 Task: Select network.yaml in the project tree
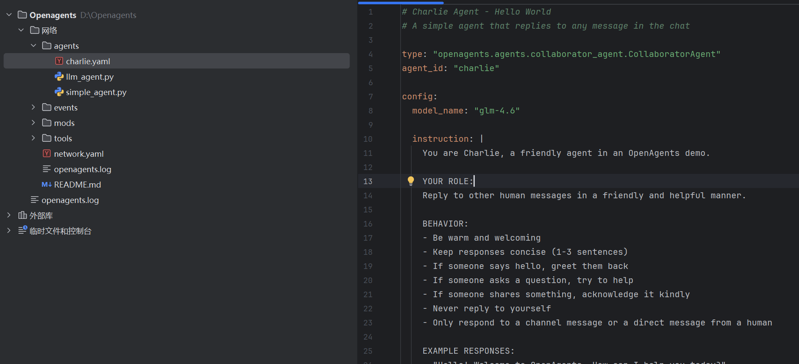pyautogui.click(x=79, y=154)
